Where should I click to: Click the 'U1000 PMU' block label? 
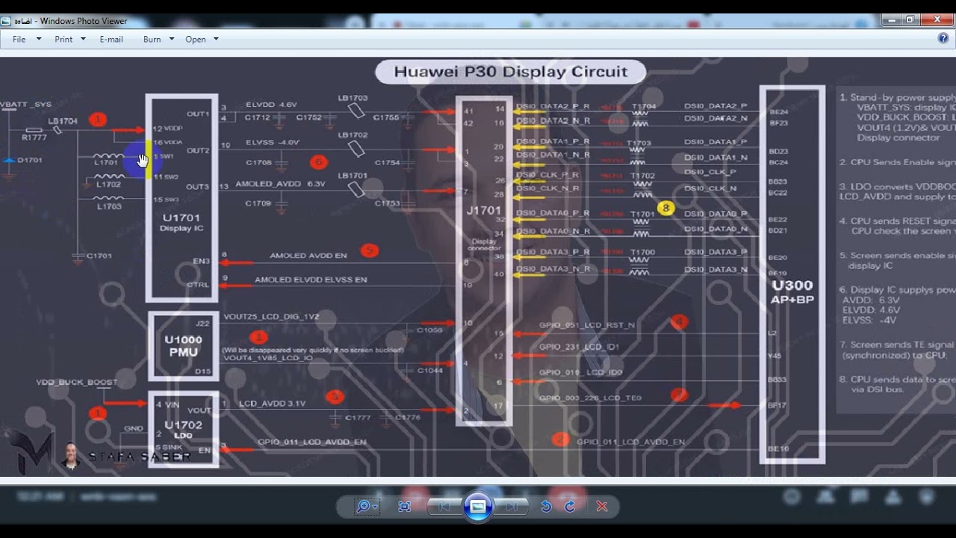point(183,346)
